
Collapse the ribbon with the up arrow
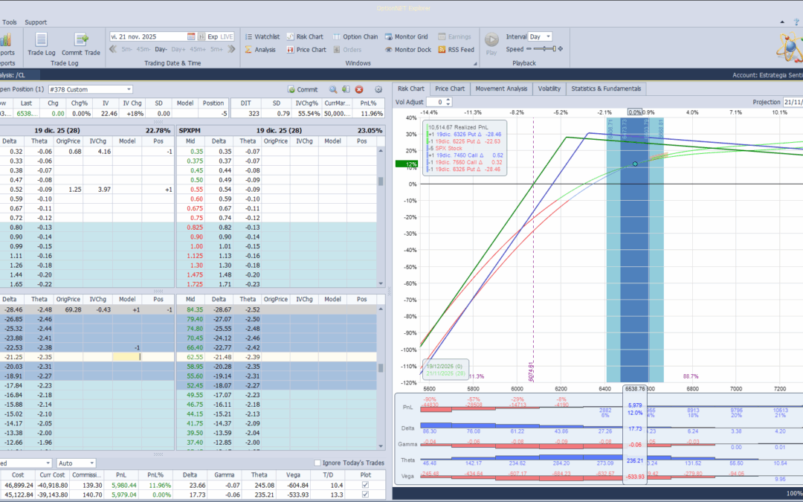782,22
